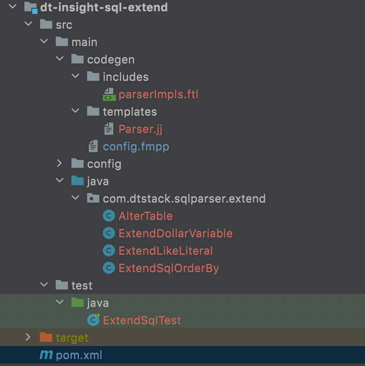Click the ExtendSqlTest runnable class icon
The height and width of the screenshot is (366, 365).
click(93, 320)
